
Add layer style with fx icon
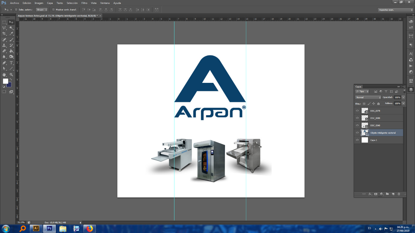coord(370,194)
